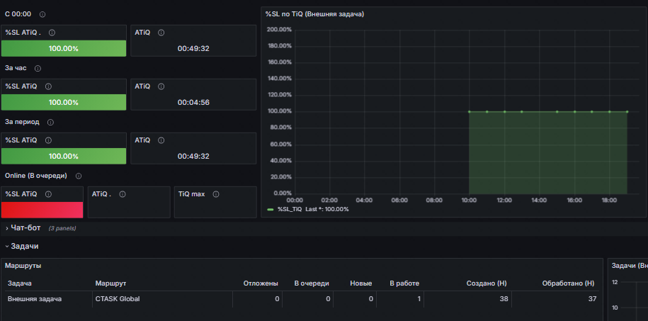Image resolution: width=648 pixels, height=321 pixels.
Task: Toggle "%SL_TiQ" series in chart legend
Action: (289, 209)
